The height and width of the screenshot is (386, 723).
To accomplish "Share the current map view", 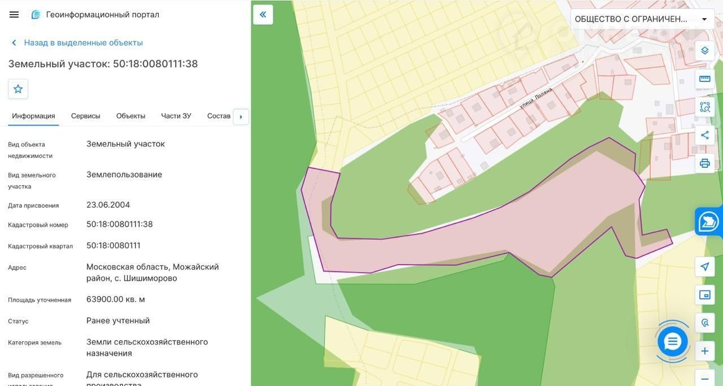I will click(x=704, y=135).
